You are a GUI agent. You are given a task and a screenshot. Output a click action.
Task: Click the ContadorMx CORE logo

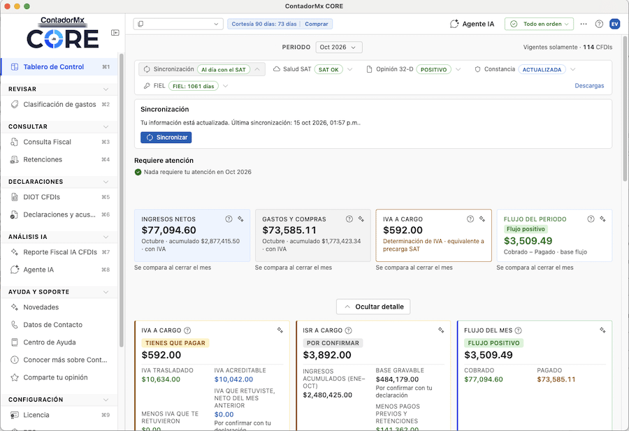(x=63, y=32)
